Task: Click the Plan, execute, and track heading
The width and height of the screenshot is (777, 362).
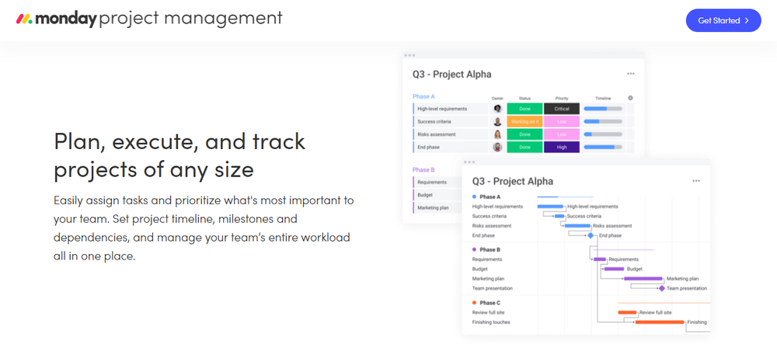Action: tap(179, 155)
